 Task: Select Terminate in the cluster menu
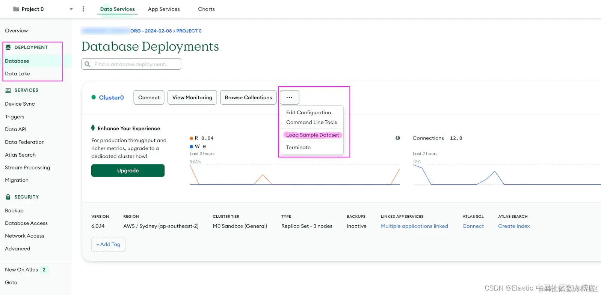pos(298,147)
